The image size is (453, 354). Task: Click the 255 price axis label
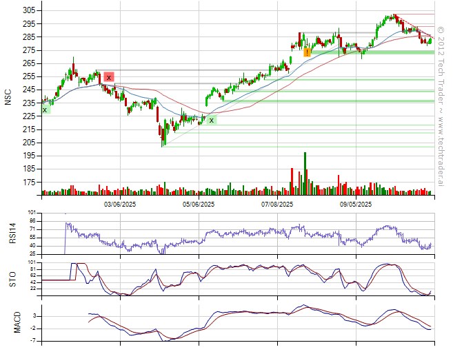coord(29,76)
